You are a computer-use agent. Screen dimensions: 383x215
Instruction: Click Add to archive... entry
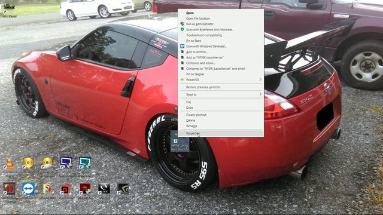[x=221, y=52]
